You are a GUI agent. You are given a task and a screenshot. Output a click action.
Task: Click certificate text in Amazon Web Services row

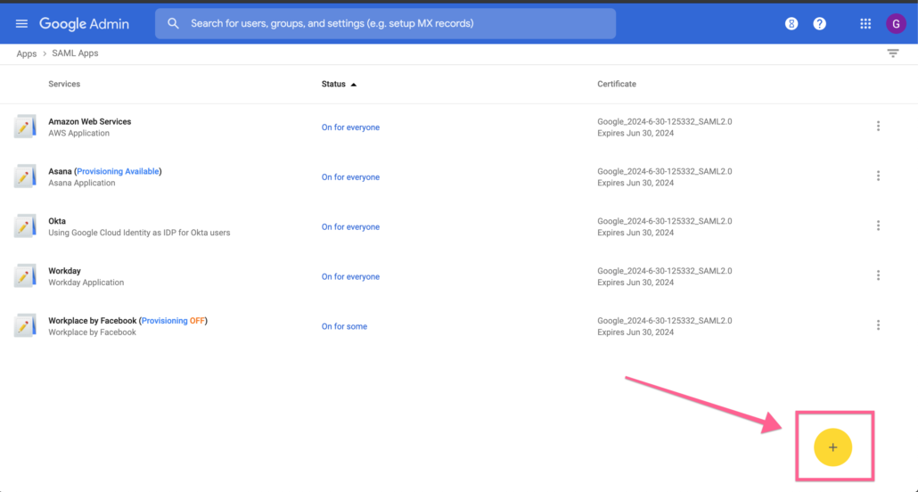(x=665, y=127)
